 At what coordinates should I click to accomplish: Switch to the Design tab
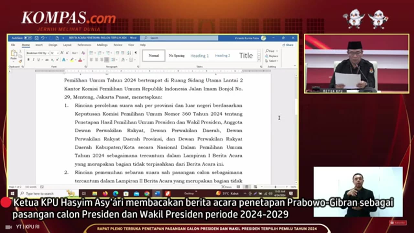[x=53, y=45]
